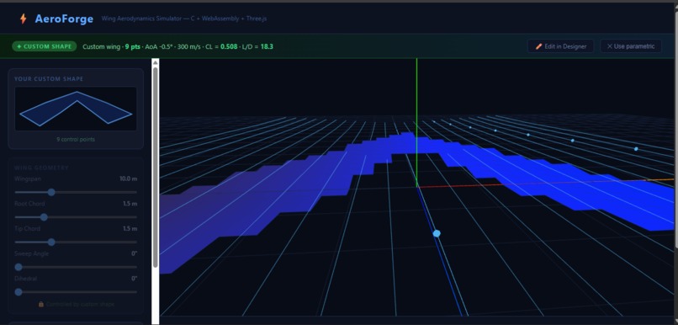
Task: Click the pencil icon in Edit in Designer
Action: pos(538,46)
